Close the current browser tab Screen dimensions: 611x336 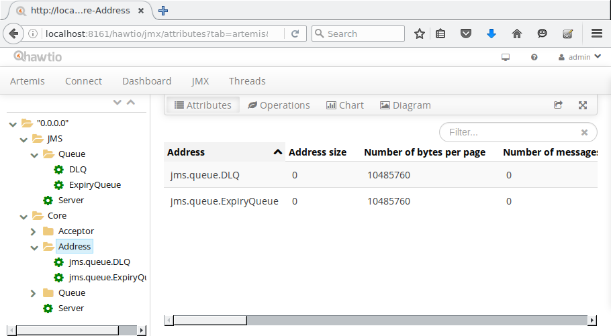141,11
